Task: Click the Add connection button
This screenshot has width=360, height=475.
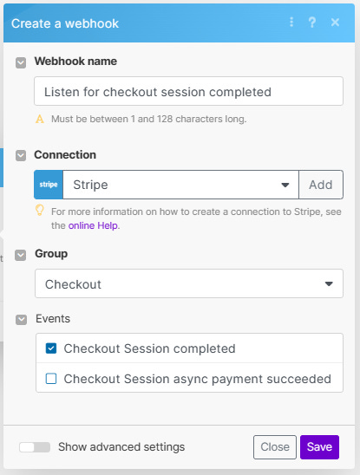Action: click(321, 185)
